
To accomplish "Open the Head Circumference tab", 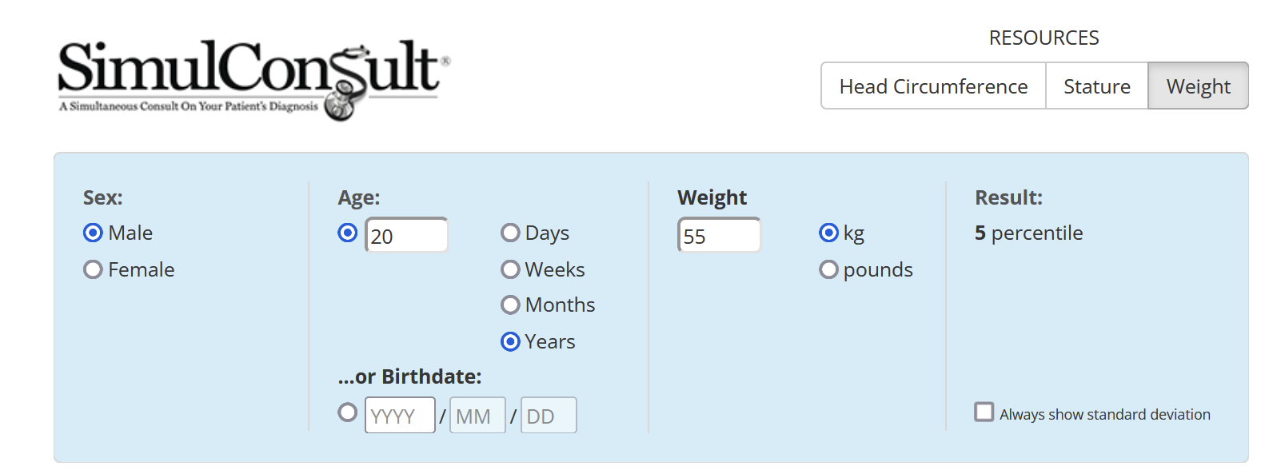I will click(933, 86).
